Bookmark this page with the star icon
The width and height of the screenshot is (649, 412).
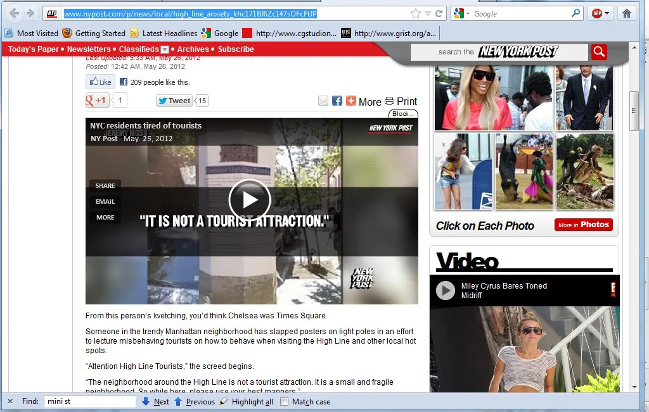tap(416, 14)
